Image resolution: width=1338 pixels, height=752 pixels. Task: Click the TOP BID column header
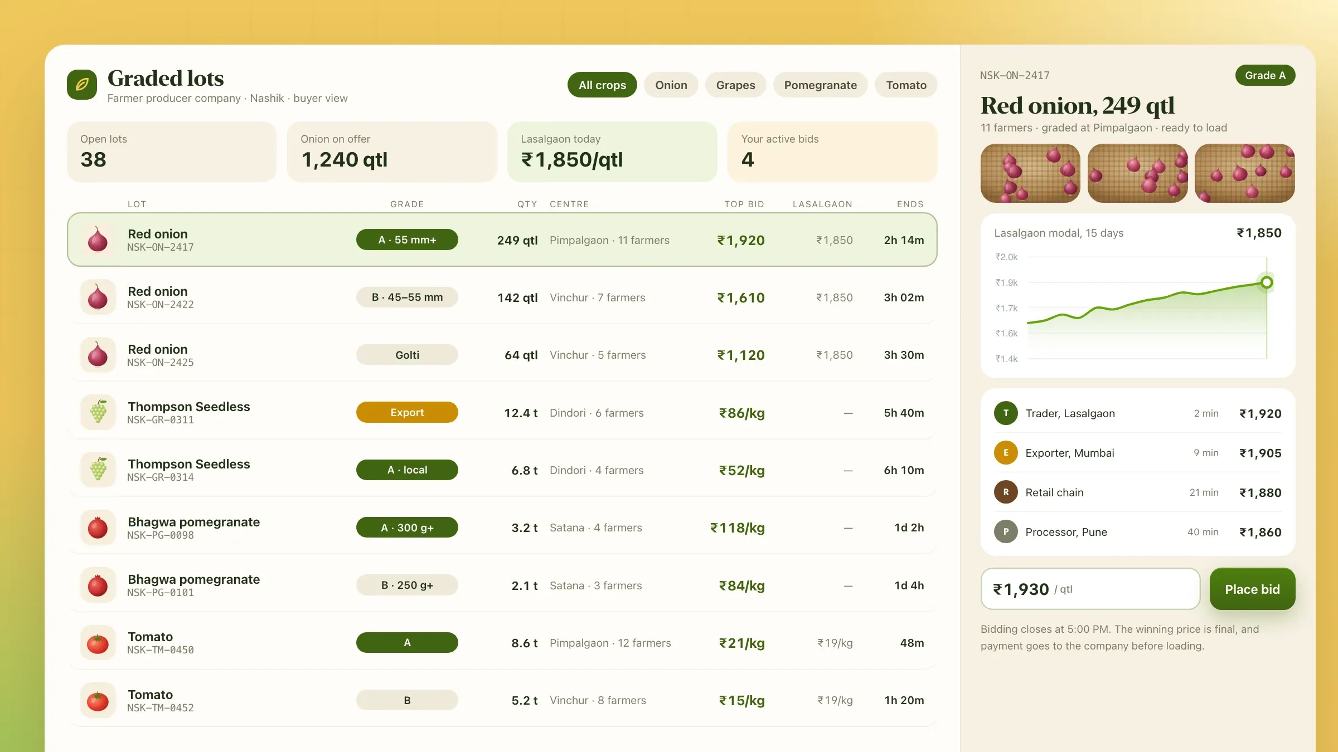pos(744,204)
